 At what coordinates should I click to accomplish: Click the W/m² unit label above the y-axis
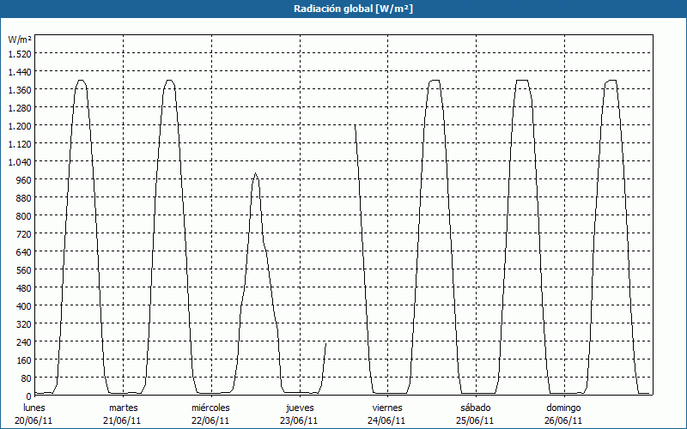pos(20,39)
